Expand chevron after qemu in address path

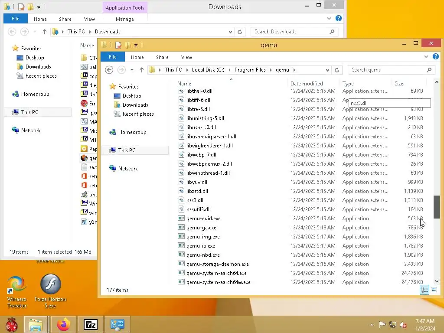[294, 70]
